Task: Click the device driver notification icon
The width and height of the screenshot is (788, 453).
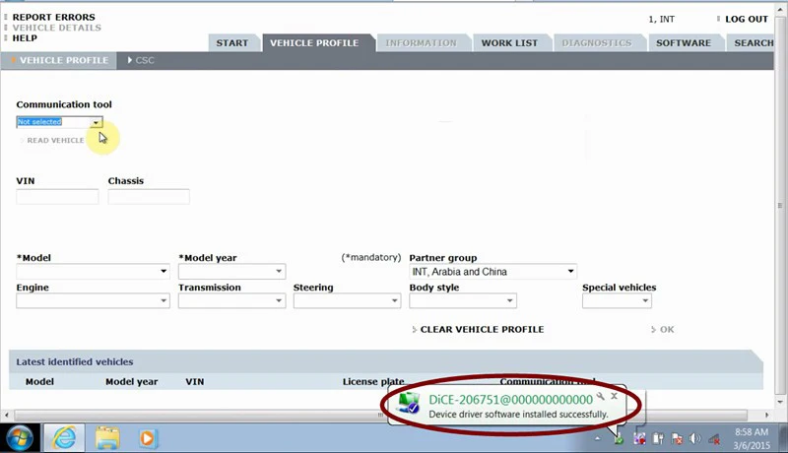Action: (409, 403)
